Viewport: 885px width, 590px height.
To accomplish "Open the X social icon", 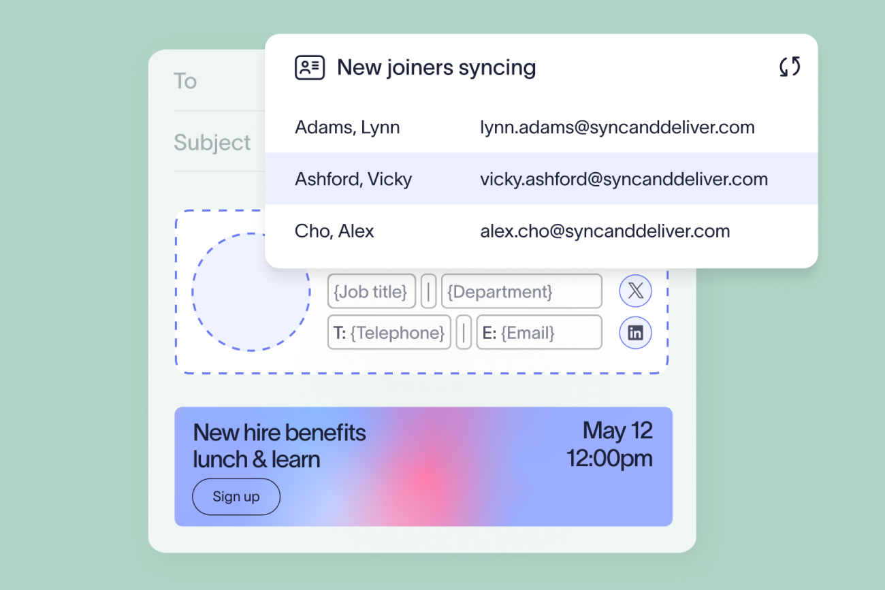I will click(635, 292).
